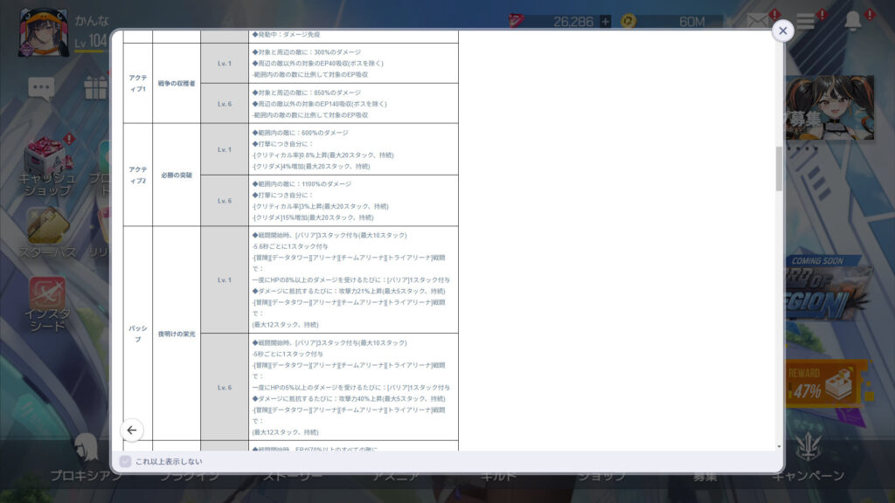Check the これ以上表示しない checkbox
Screen dimensions: 895x503
point(125,461)
